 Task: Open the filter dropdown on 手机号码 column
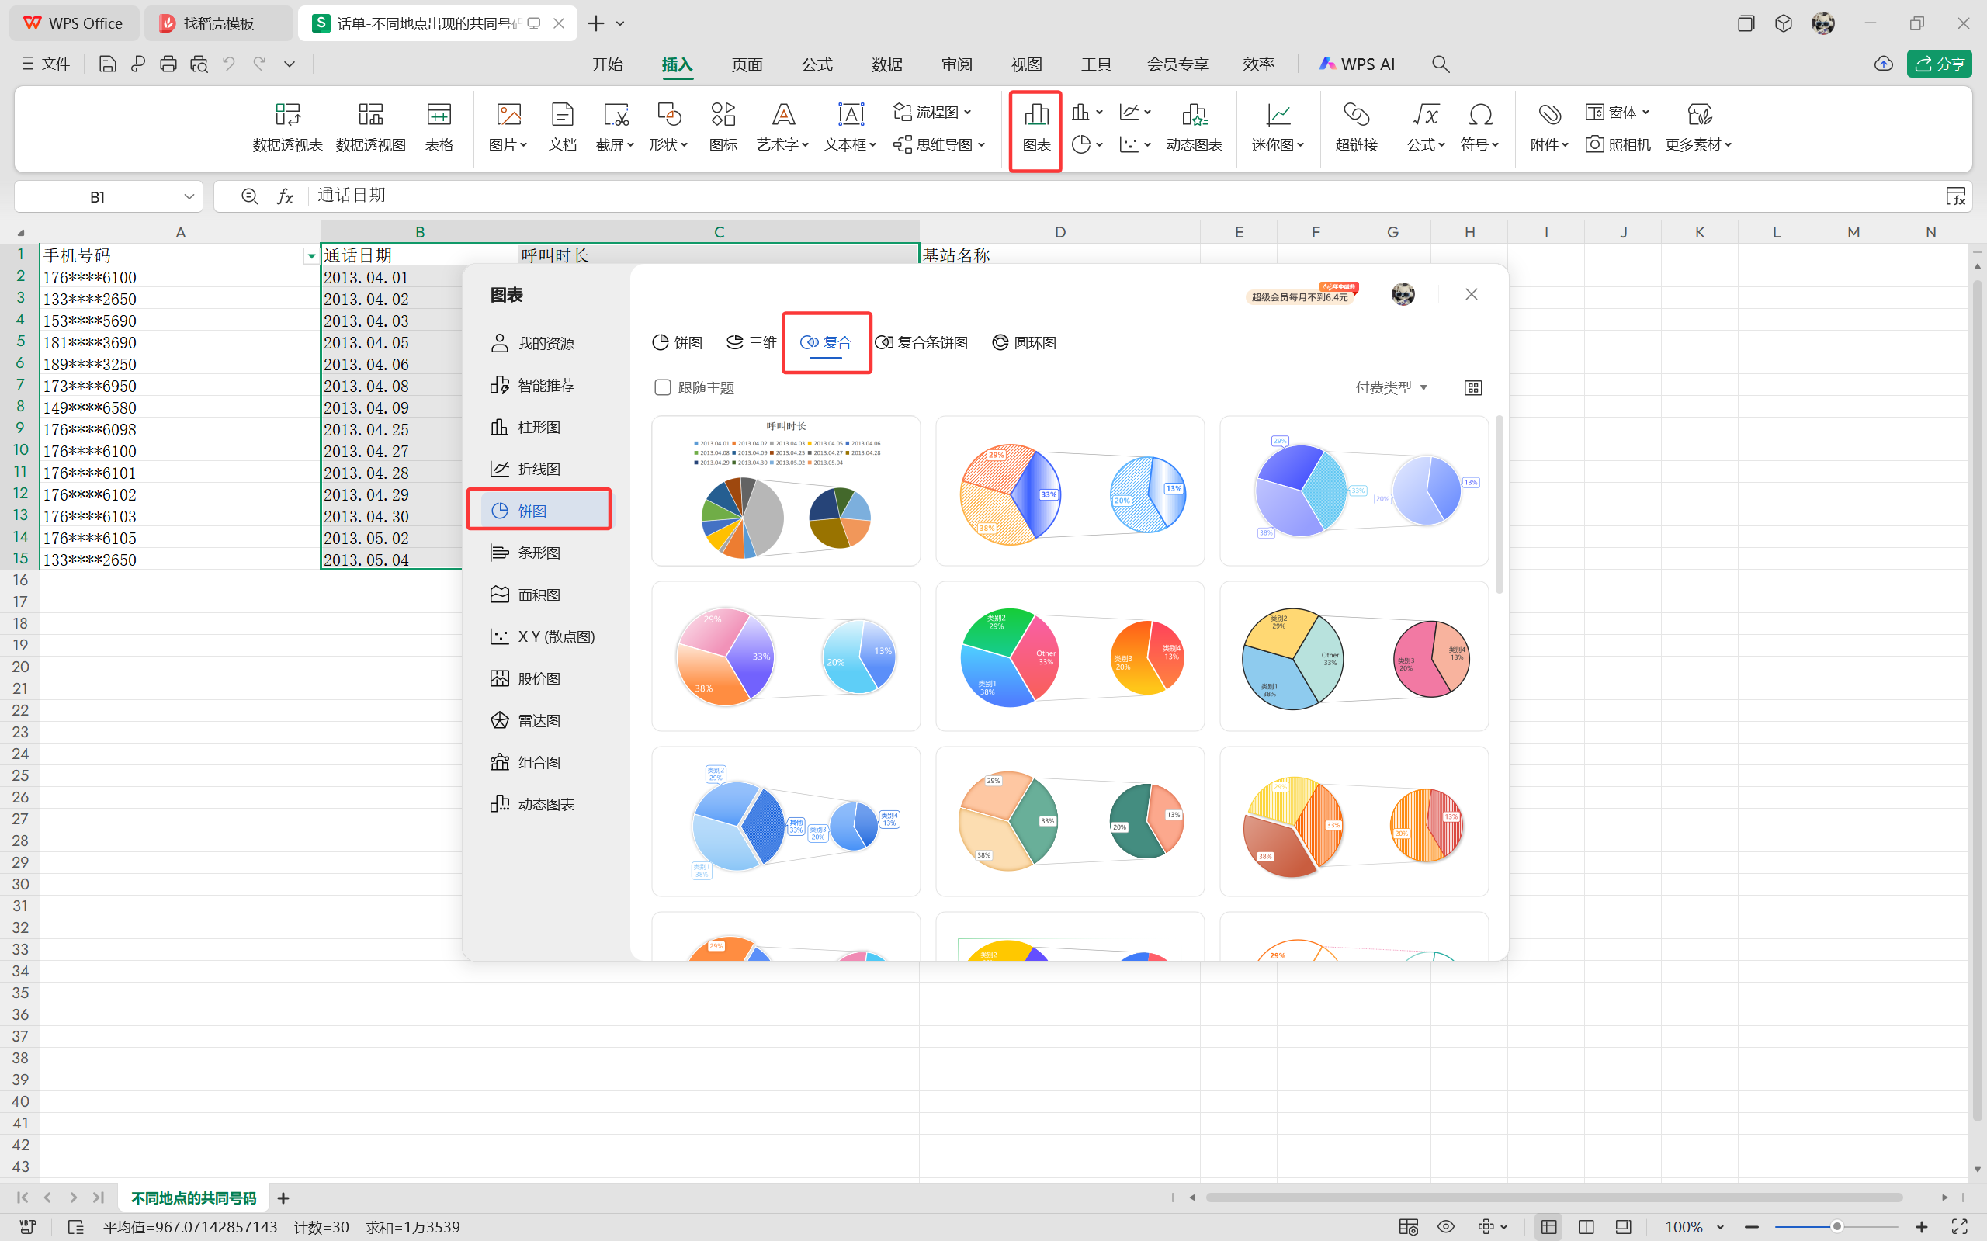coord(311,256)
